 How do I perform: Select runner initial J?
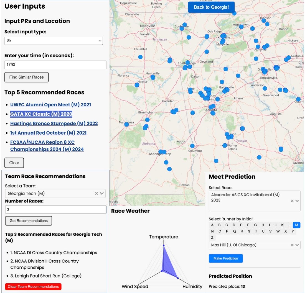tap(276, 225)
